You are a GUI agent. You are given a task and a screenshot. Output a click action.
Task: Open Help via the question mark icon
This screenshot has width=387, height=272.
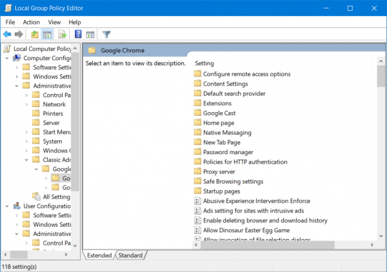78,34
